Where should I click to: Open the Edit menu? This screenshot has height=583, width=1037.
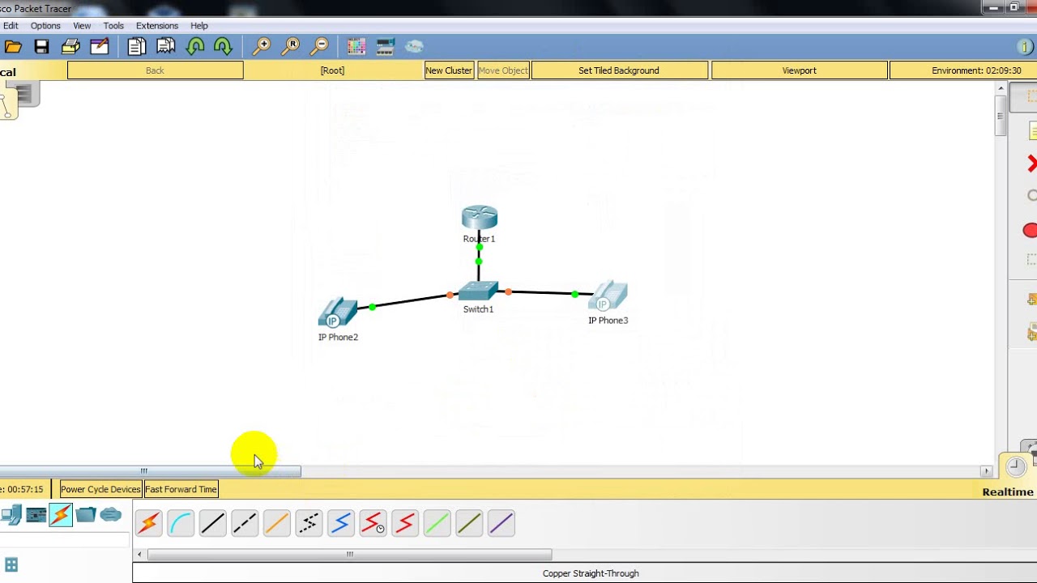(x=11, y=26)
